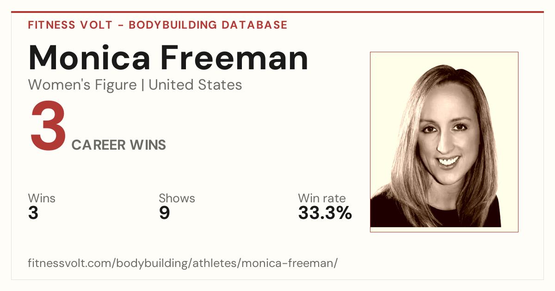Click the Fitness Volt Bodybuilding Database header

coord(158,25)
